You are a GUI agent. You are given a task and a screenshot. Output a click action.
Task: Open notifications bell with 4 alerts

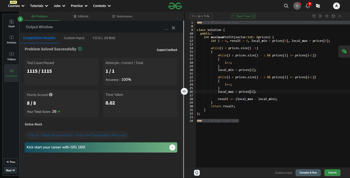(308, 6)
